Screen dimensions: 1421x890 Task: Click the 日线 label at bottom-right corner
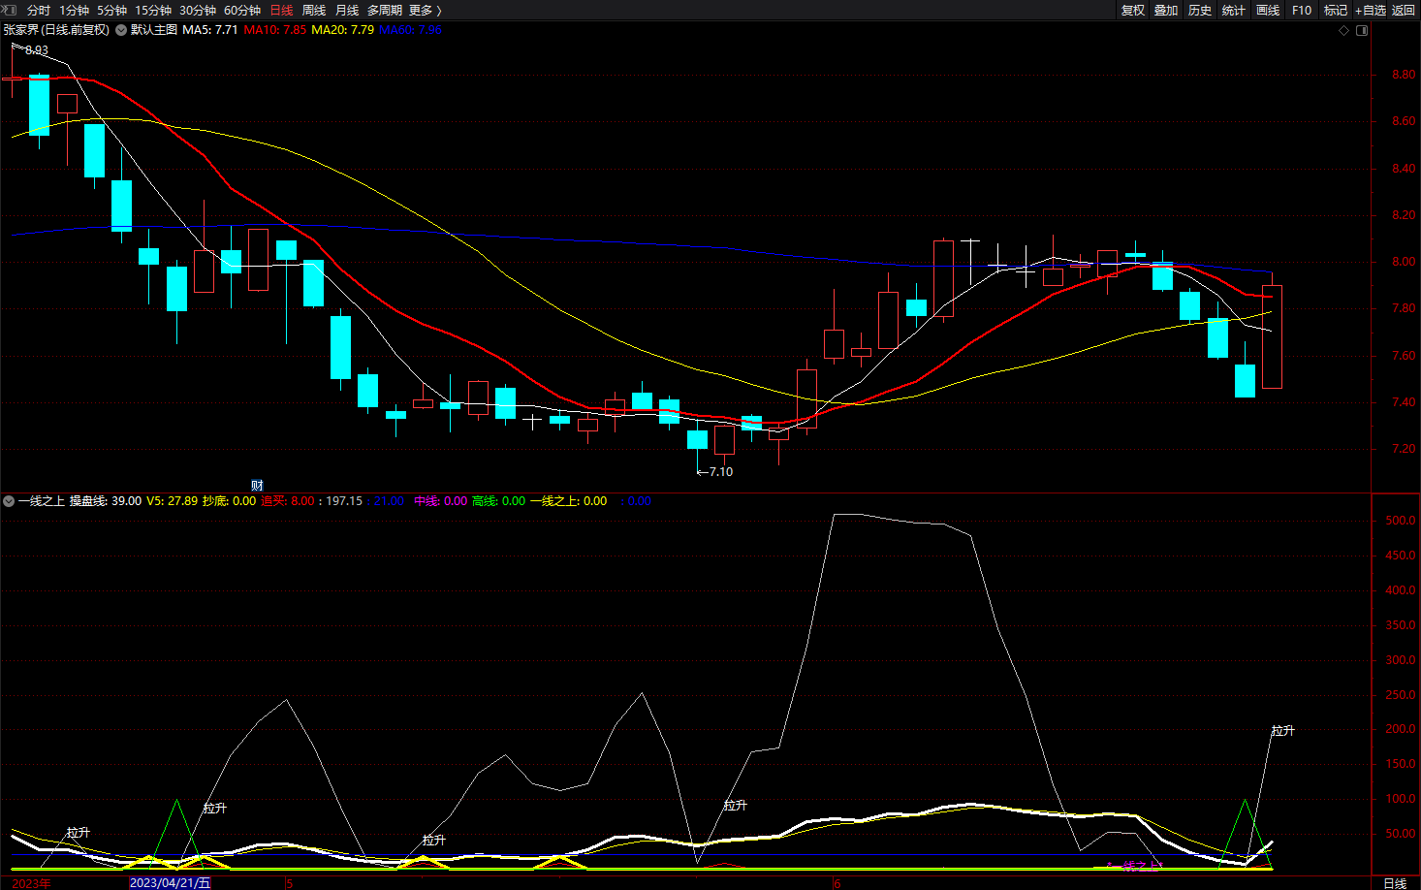(x=1395, y=883)
